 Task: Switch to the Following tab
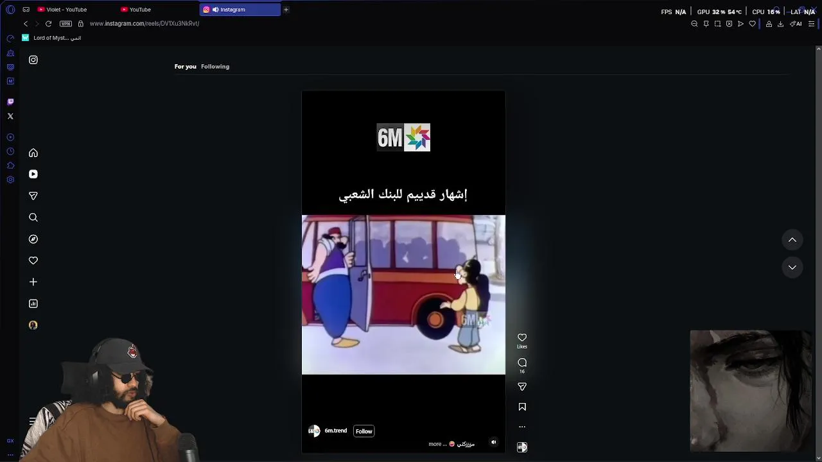pos(215,66)
